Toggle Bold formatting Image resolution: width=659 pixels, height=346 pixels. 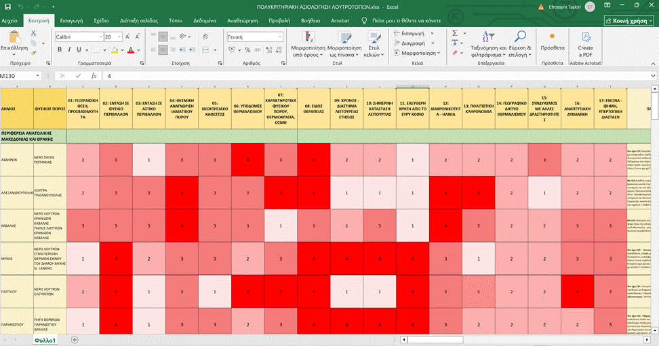[x=60, y=49]
